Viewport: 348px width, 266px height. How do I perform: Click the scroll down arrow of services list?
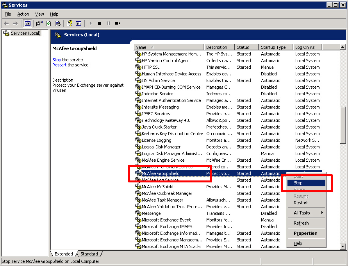tap(343, 246)
